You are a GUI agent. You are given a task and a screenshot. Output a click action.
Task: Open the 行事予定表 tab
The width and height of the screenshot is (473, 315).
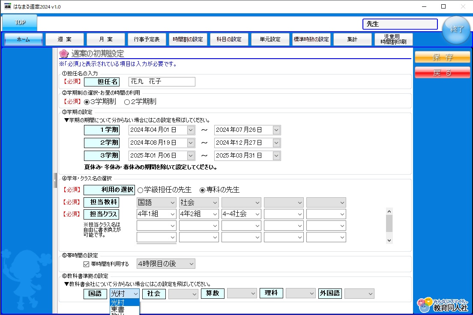pos(147,39)
